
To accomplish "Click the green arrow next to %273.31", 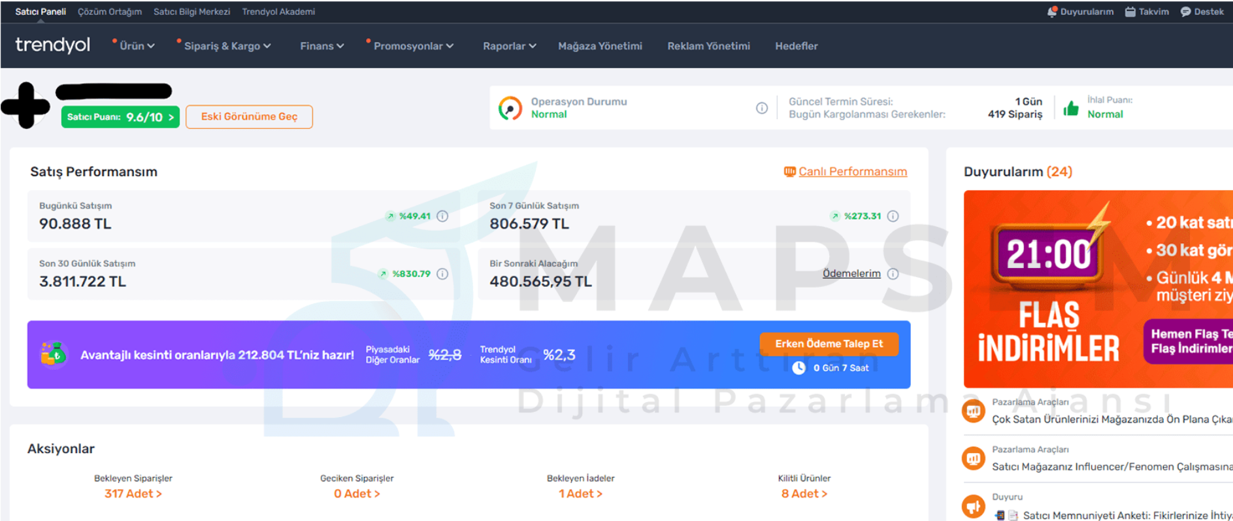I will [x=834, y=216].
